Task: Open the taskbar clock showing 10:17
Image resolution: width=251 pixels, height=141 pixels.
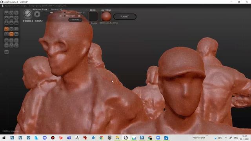Action: [244, 138]
